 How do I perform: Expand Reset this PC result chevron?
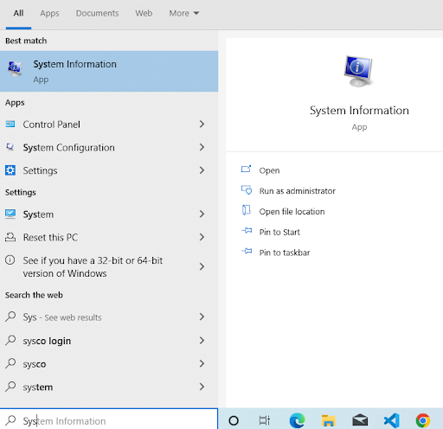pyautogui.click(x=202, y=237)
